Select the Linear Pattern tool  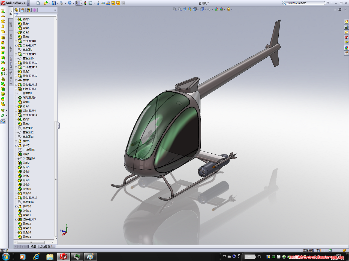tap(3, 74)
